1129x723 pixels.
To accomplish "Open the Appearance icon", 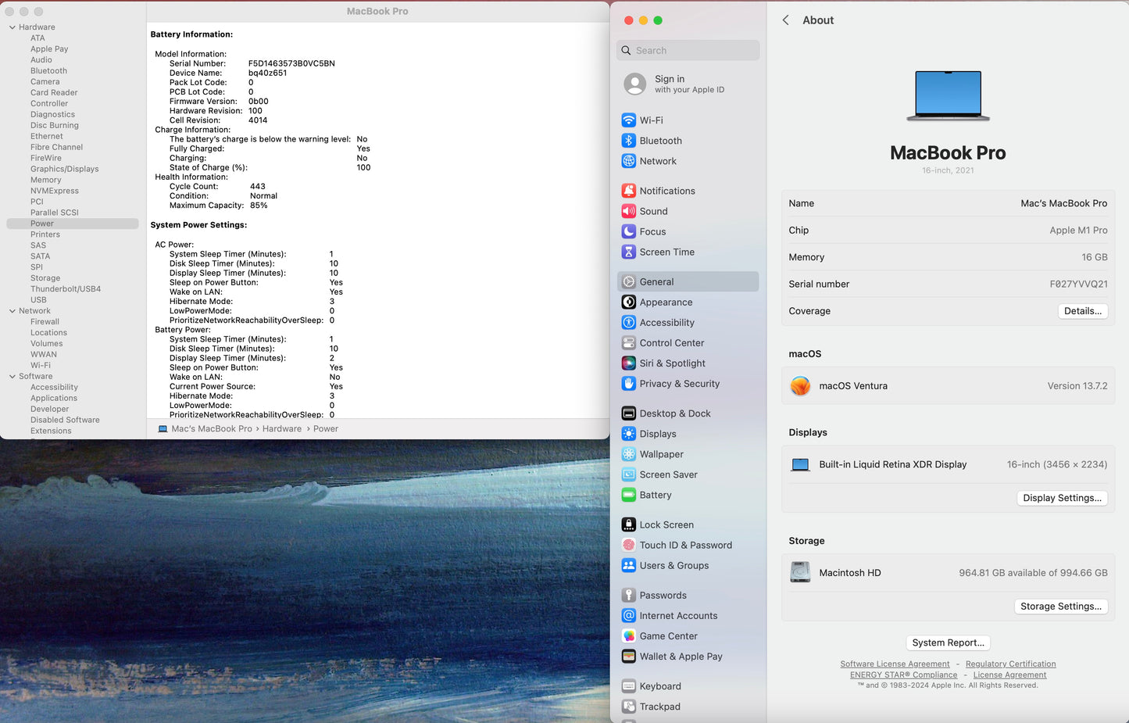I will point(629,302).
